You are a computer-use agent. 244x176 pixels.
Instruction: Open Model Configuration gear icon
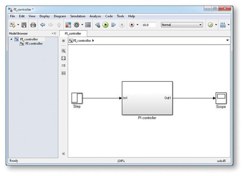(76, 25)
